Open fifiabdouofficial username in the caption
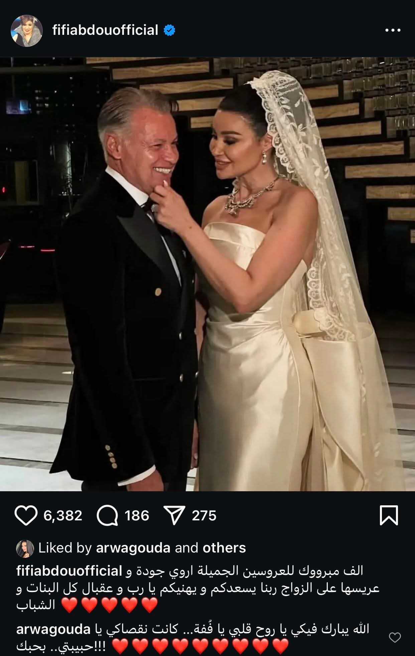The image size is (415, 656). tap(69, 571)
